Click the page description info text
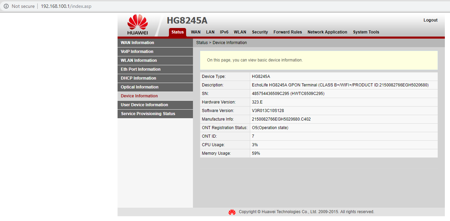 tap(255, 60)
